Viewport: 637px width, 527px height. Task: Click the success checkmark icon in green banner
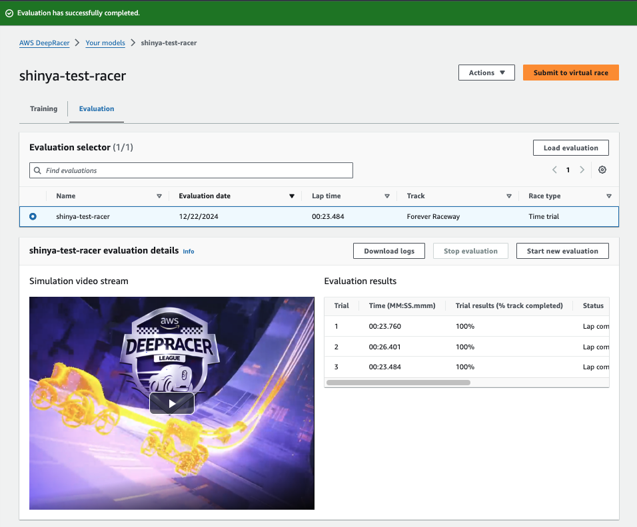9,13
